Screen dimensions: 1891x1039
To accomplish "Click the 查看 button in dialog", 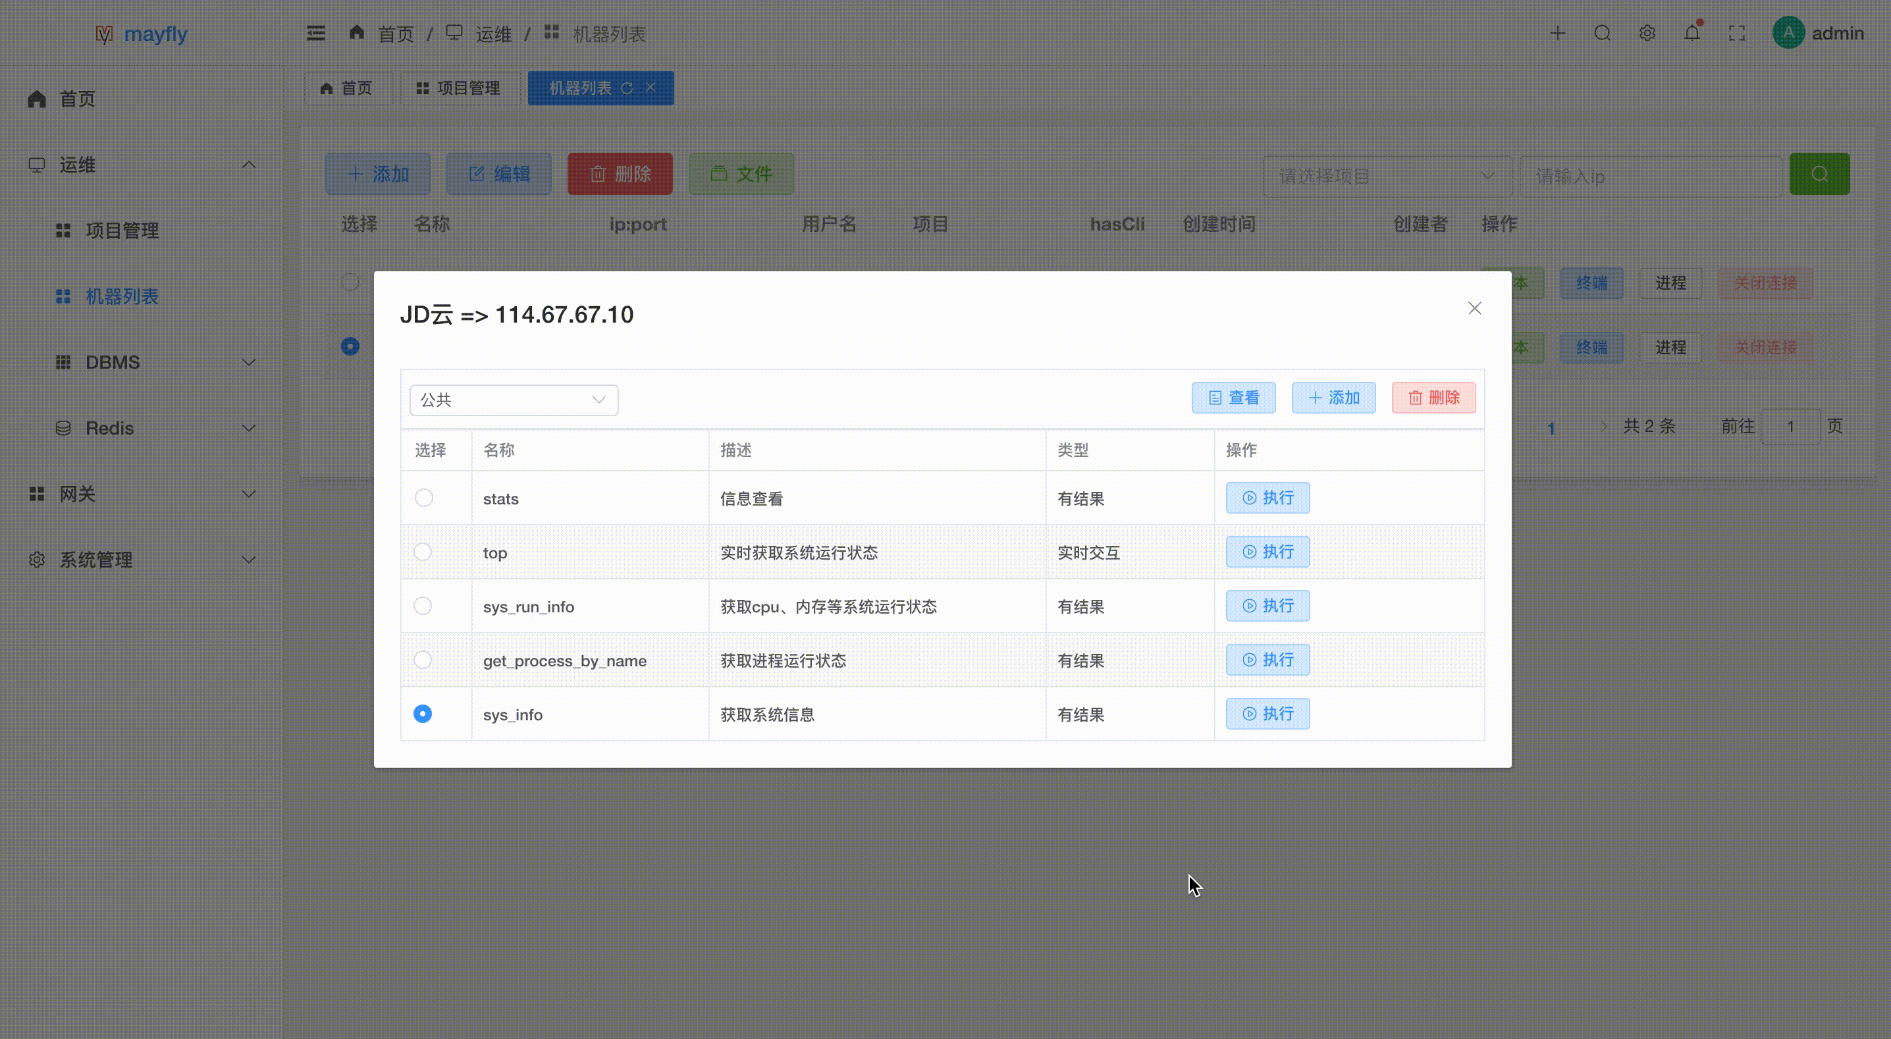I will coord(1233,398).
